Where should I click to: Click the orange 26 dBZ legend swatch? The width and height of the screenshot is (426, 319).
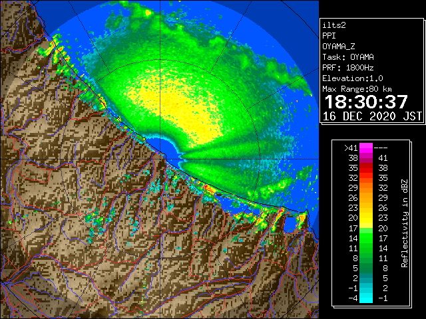click(x=366, y=198)
